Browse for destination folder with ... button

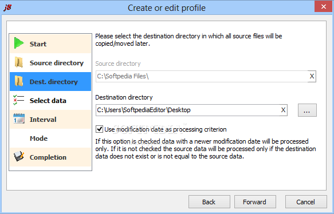(x=307, y=110)
